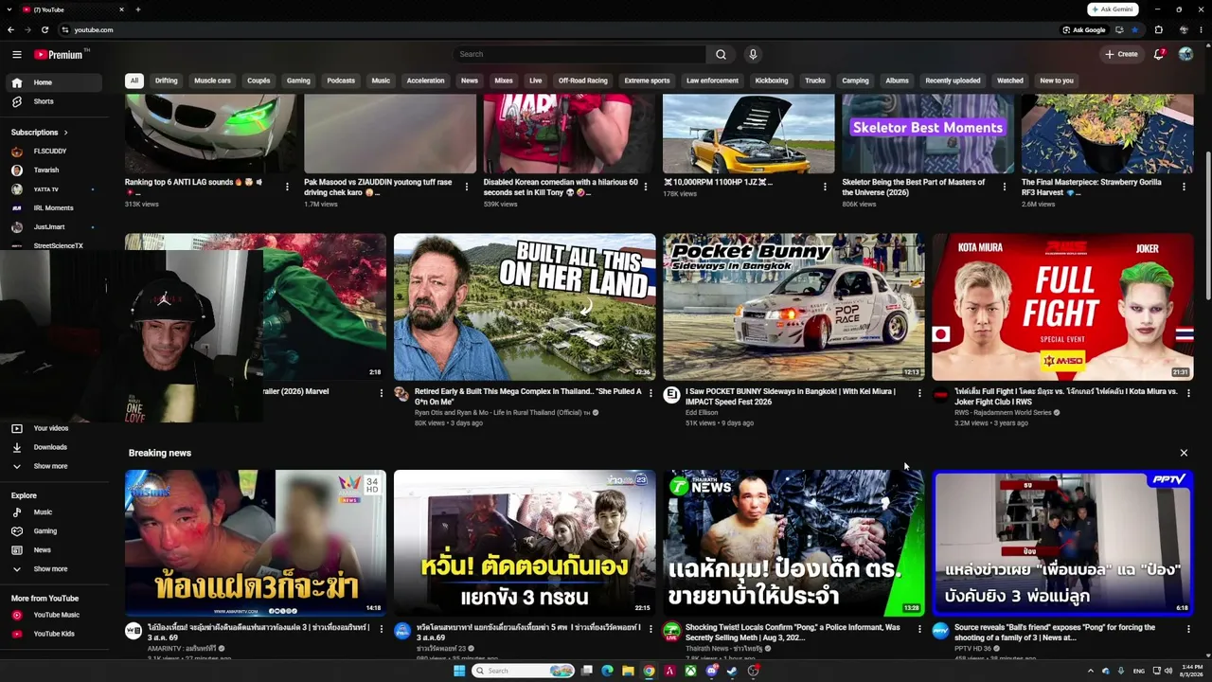Image resolution: width=1212 pixels, height=682 pixels.
Task: Open more options for Pocket Bunny video
Action: click(x=919, y=393)
